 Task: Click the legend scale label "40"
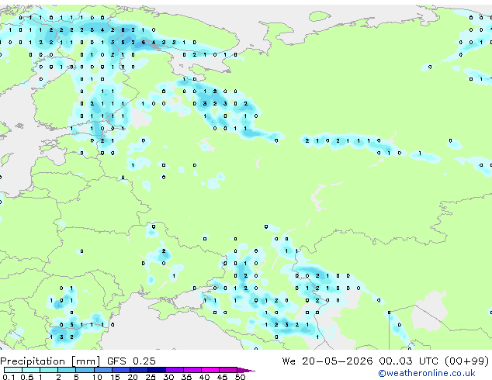[x=204, y=377]
